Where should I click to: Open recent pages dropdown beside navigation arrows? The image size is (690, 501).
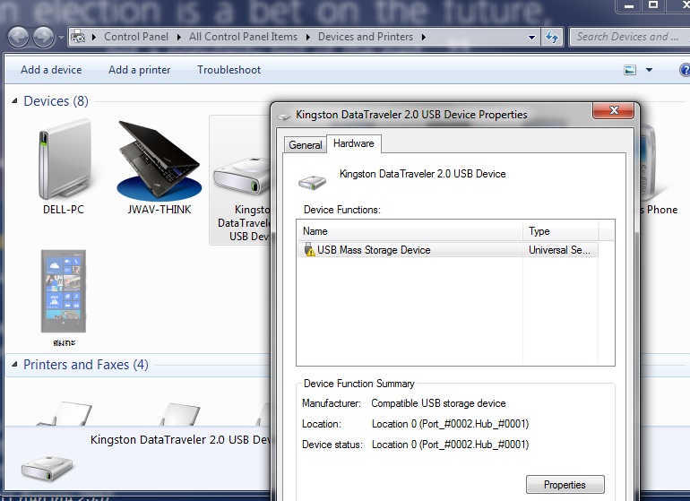pyautogui.click(x=61, y=38)
